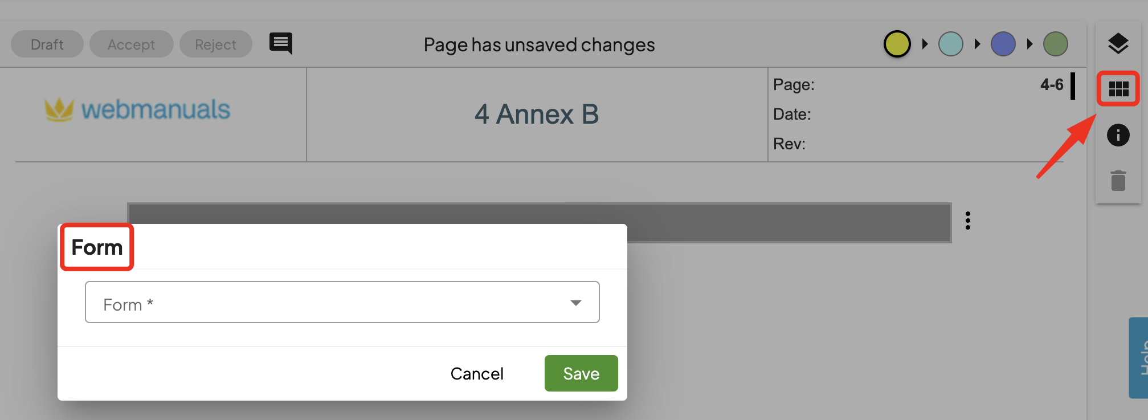The image size is (1148, 420).
Task: Open the layers stack icon
Action: pyautogui.click(x=1118, y=43)
